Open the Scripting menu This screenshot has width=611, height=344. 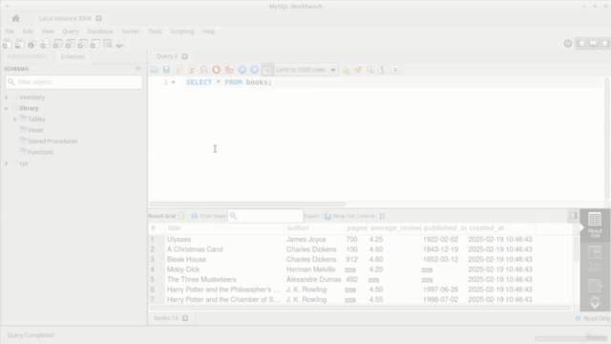pos(182,32)
